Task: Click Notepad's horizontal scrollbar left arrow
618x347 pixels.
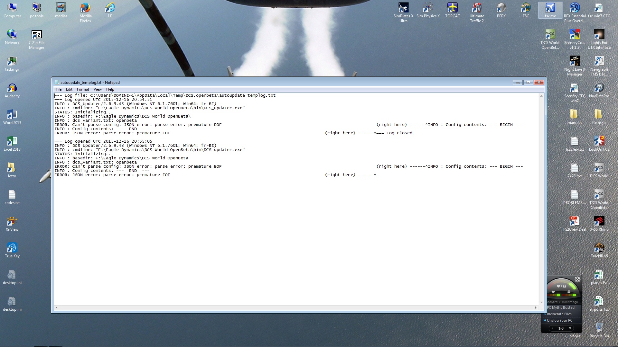Action: pyautogui.click(x=57, y=308)
